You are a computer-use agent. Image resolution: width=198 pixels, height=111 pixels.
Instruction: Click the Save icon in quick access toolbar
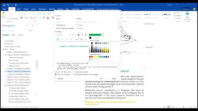click(x=4, y=5)
